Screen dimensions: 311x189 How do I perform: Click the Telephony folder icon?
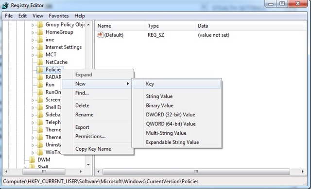coord(40,123)
